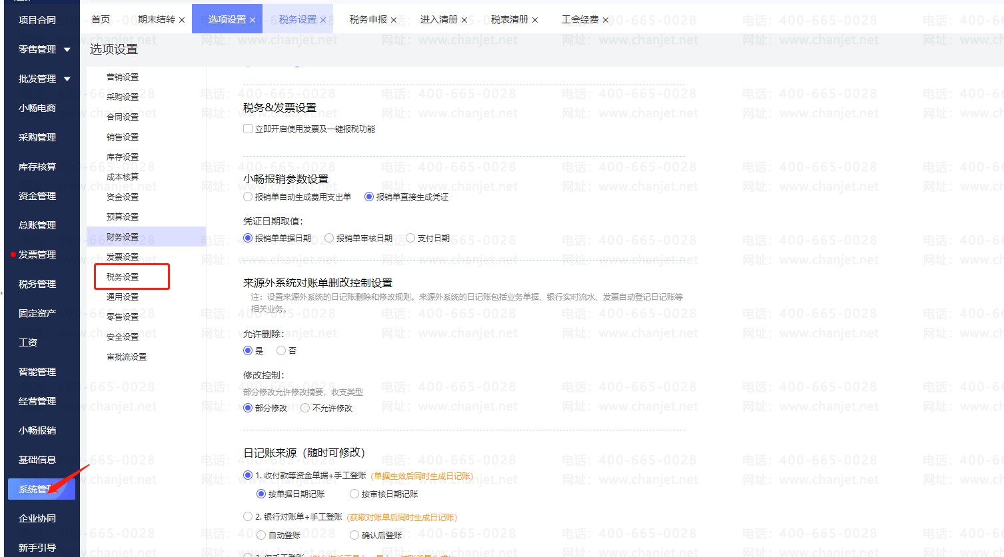Expand the 批发管理 sidebar arrow
1004x557 pixels.
tap(67, 79)
